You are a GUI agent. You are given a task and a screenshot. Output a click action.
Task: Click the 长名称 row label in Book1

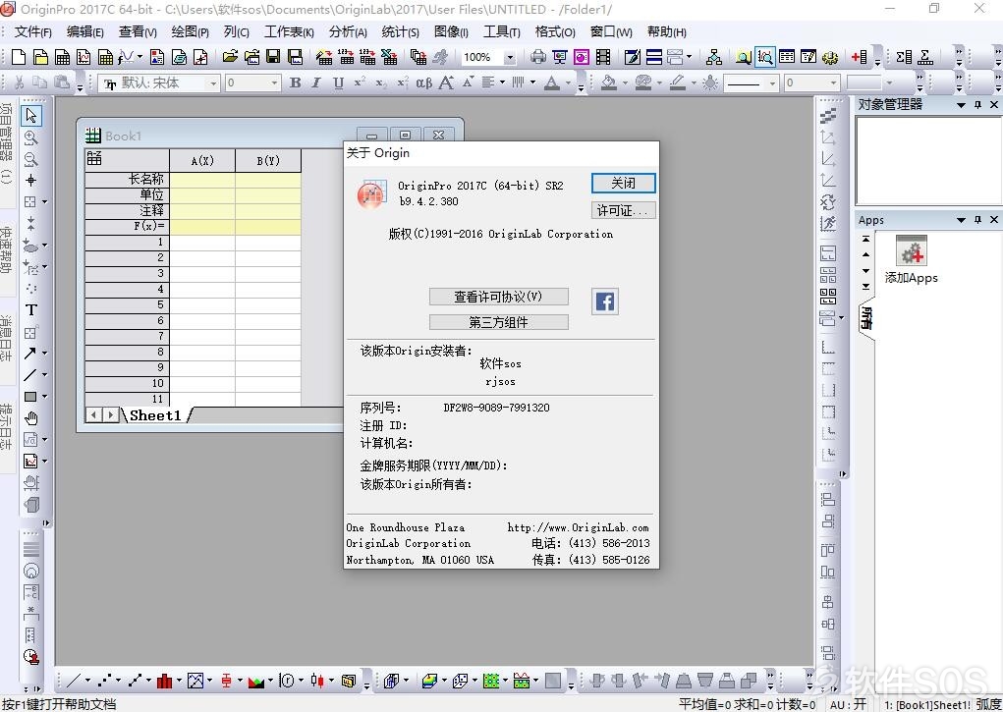click(127, 180)
